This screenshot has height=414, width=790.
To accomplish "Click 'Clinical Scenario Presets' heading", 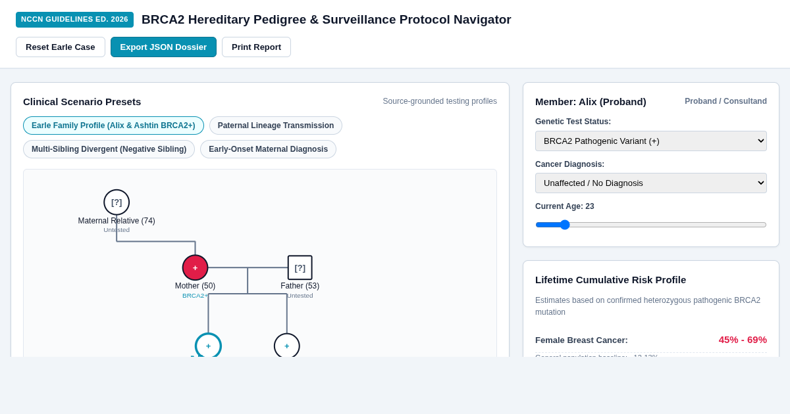I will coord(82,101).
